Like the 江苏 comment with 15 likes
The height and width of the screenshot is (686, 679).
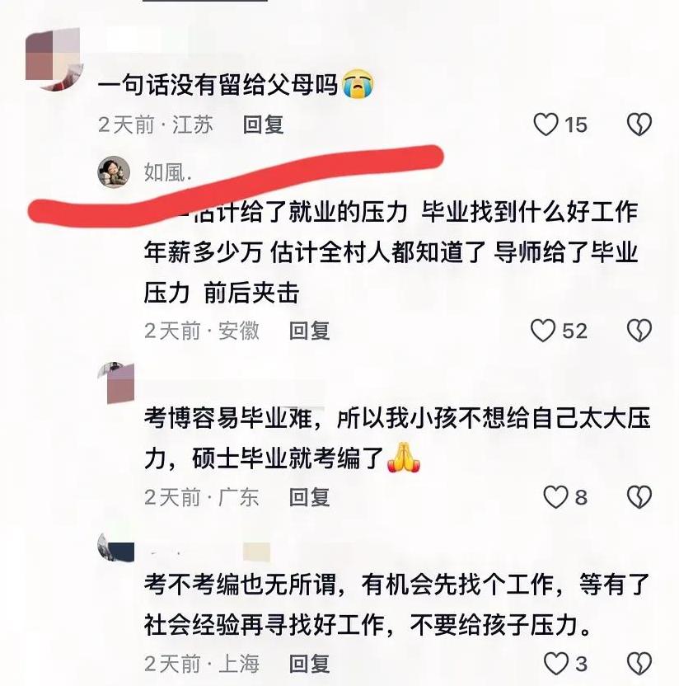coord(546,125)
